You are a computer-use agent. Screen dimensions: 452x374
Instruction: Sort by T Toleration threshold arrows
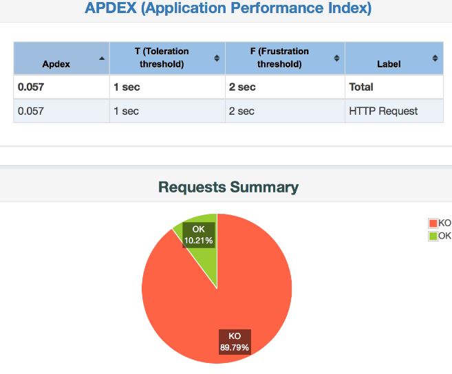217,58
